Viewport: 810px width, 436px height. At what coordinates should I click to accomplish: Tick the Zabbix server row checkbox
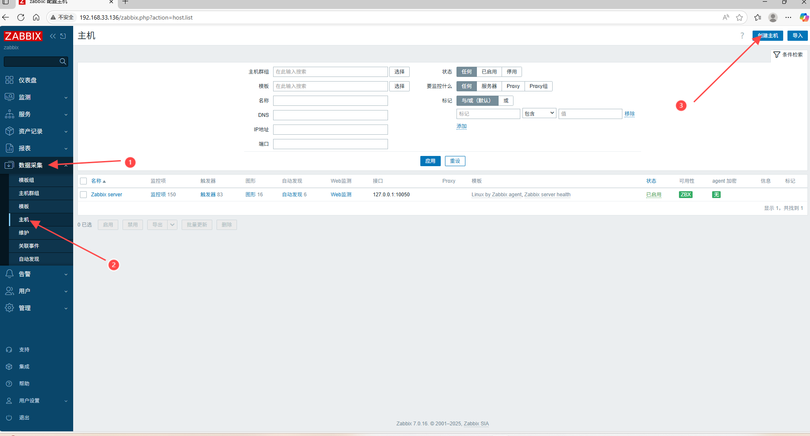point(83,195)
